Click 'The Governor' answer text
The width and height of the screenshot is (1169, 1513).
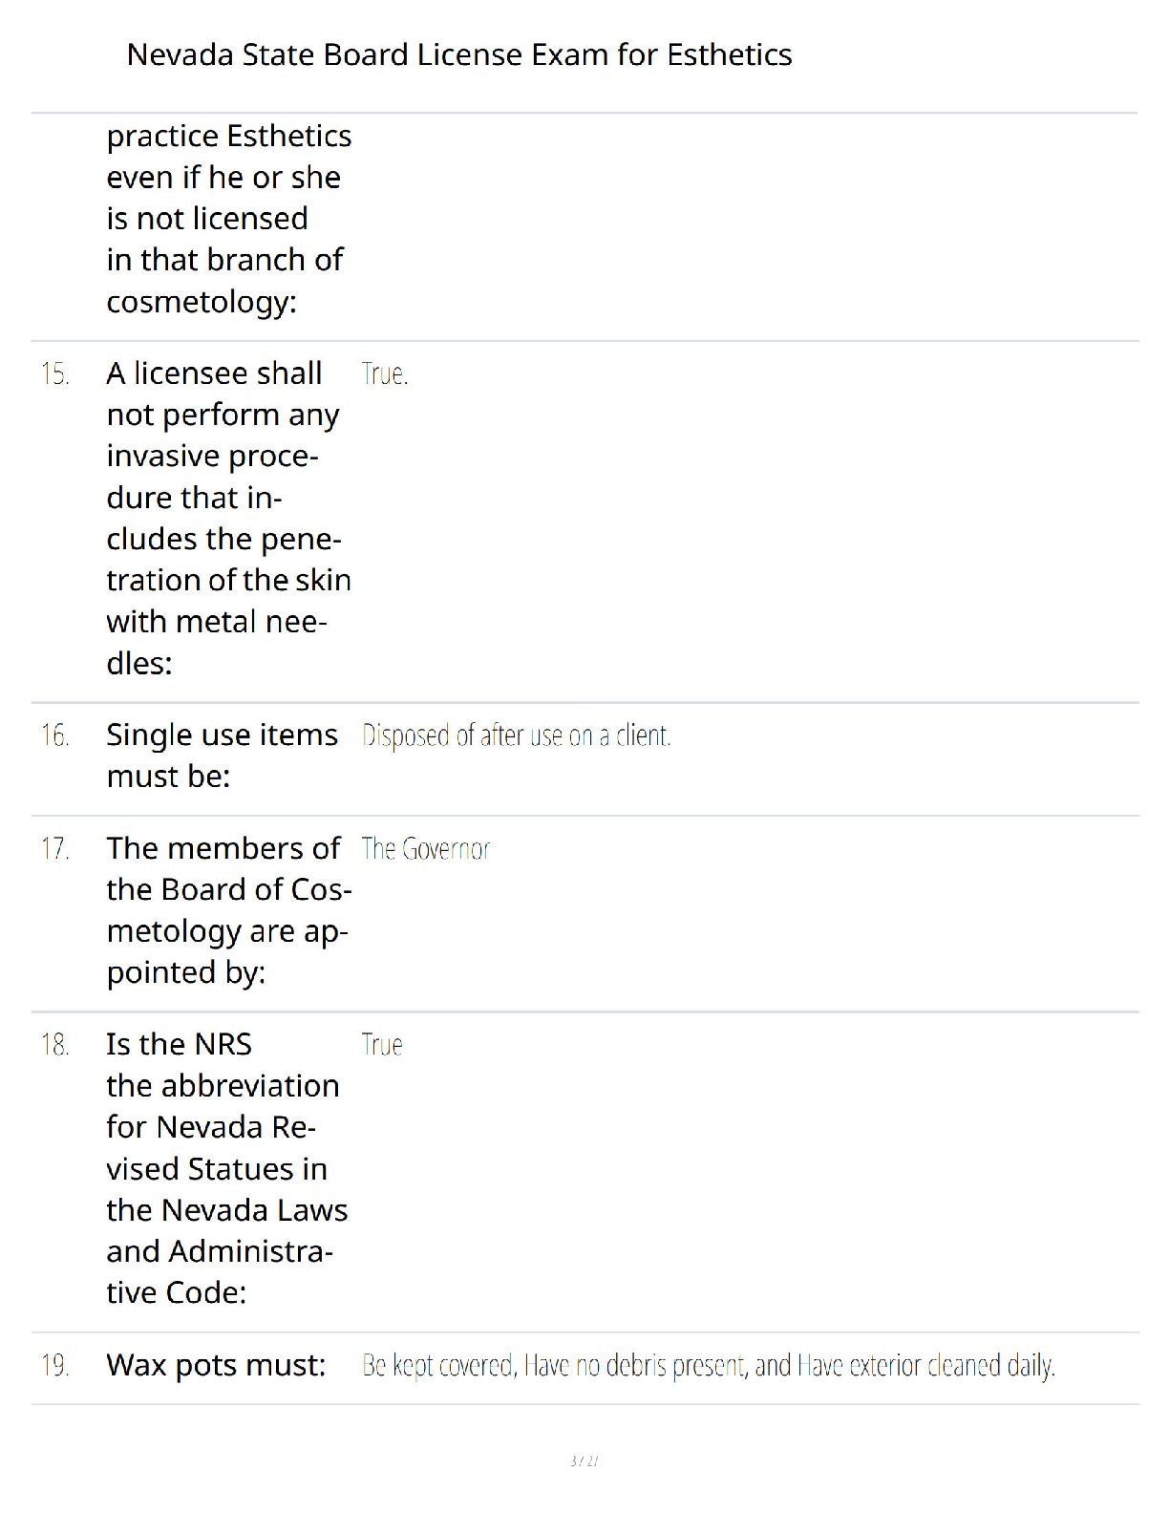point(426,848)
